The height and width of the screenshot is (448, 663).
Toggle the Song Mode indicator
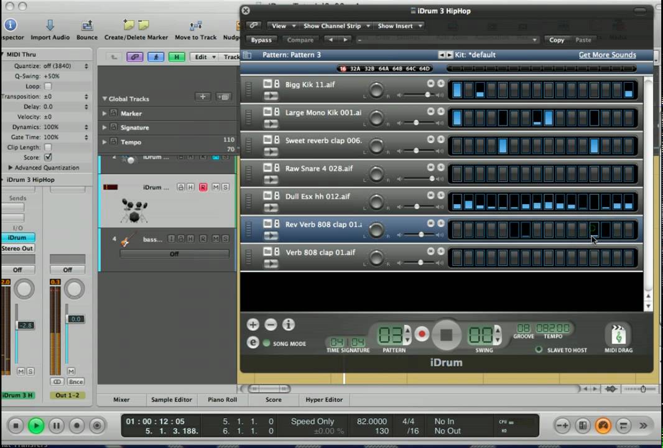pos(266,343)
